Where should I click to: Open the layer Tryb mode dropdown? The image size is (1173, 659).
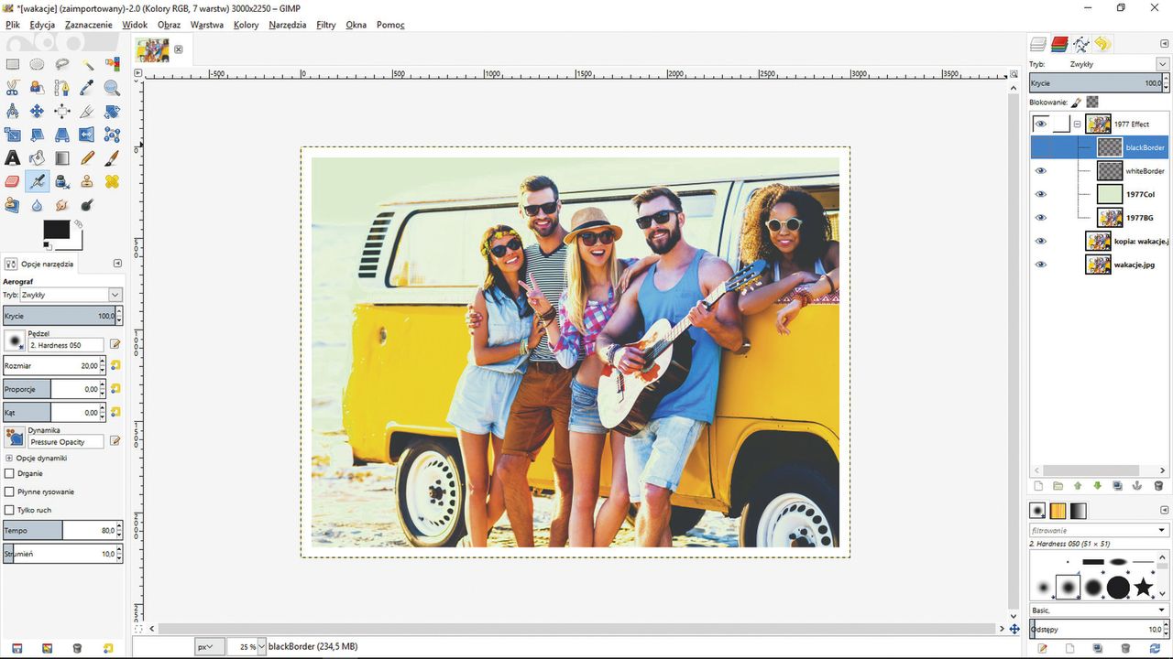click(x=1162, y=64)
